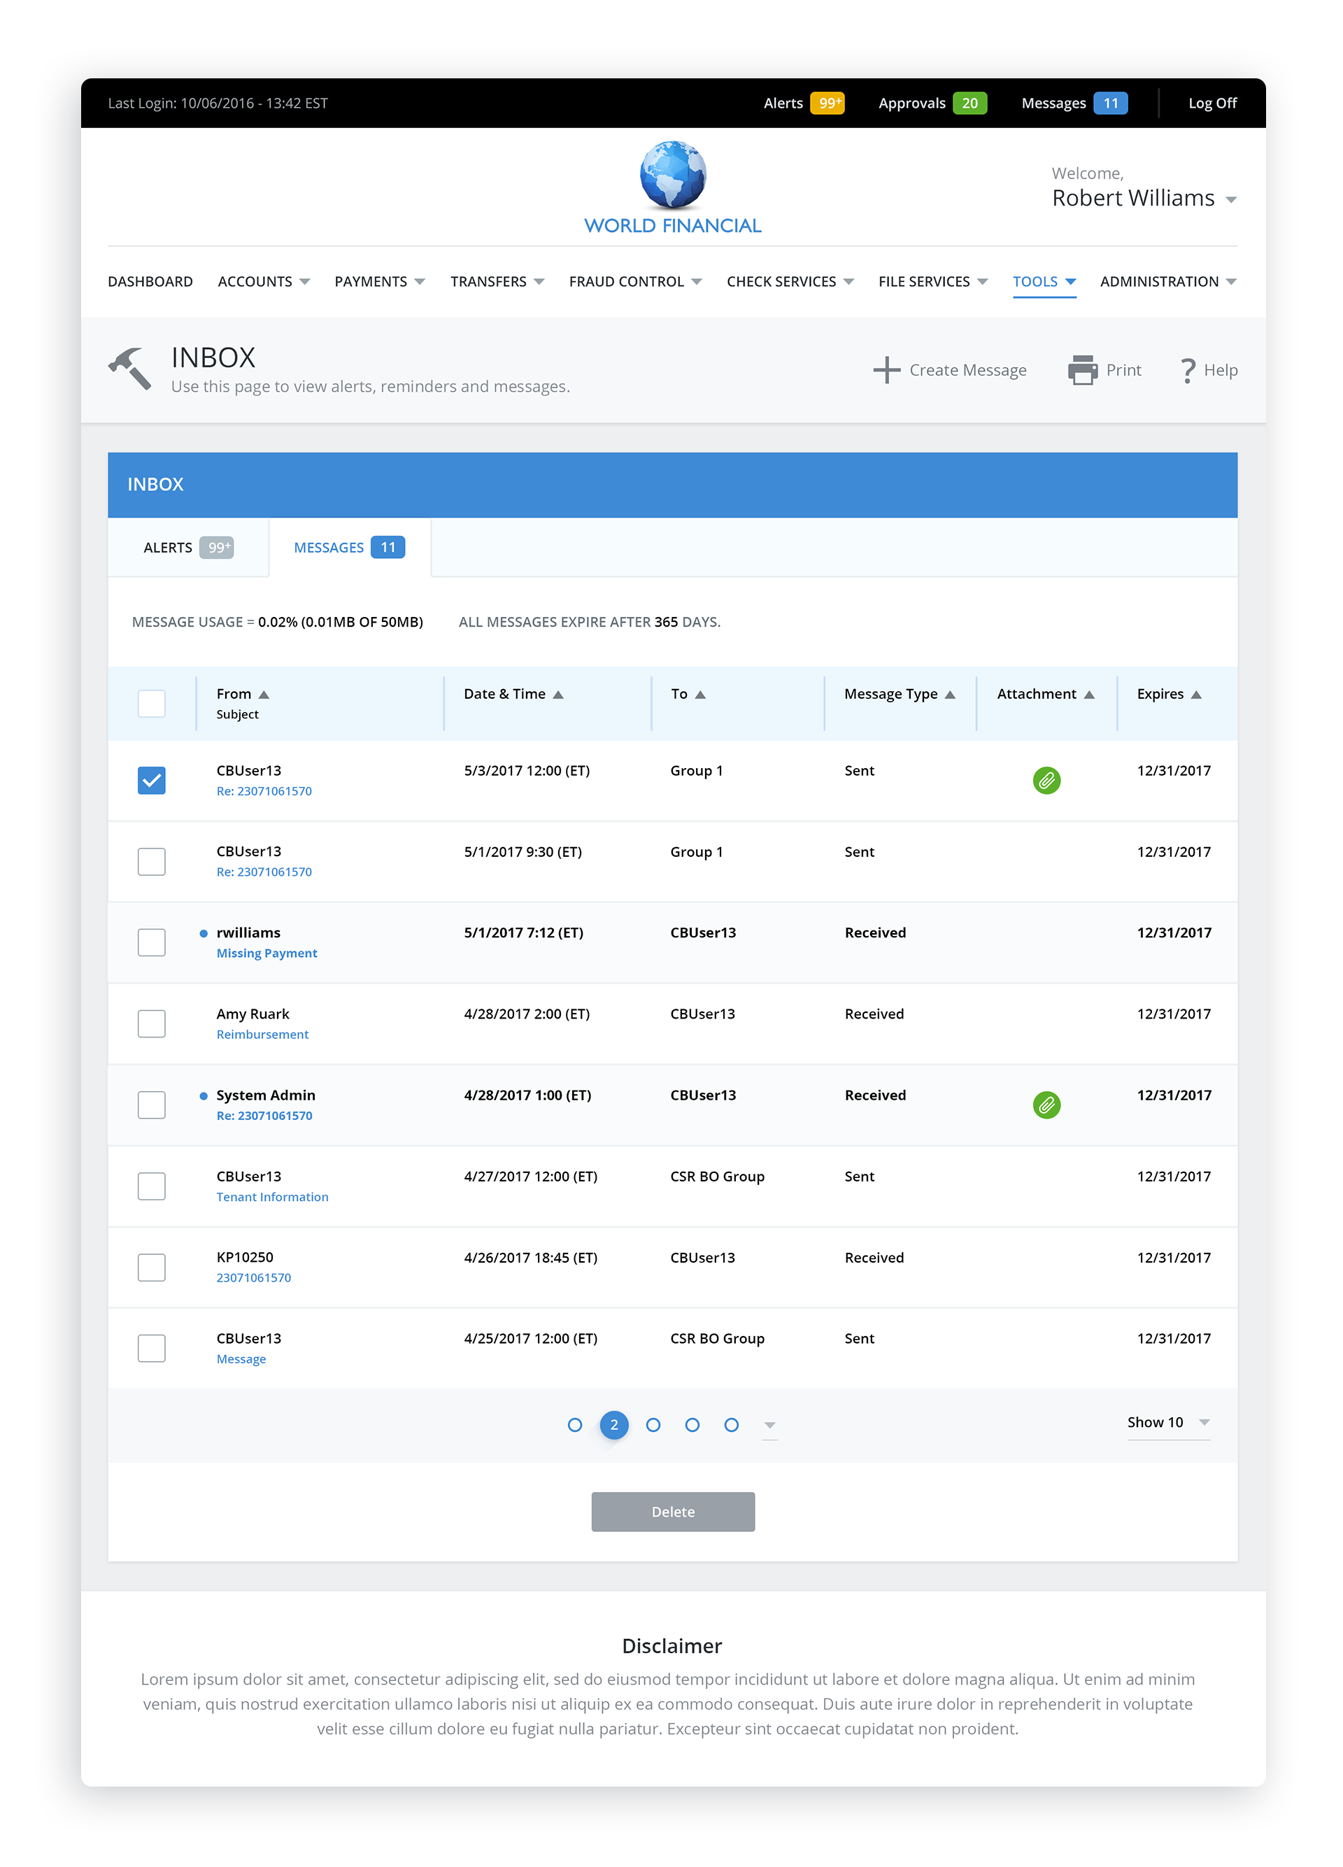Viewport: 1343px width, 1867px height.
Task: Click the Help label
Action: pos(1220,369)
